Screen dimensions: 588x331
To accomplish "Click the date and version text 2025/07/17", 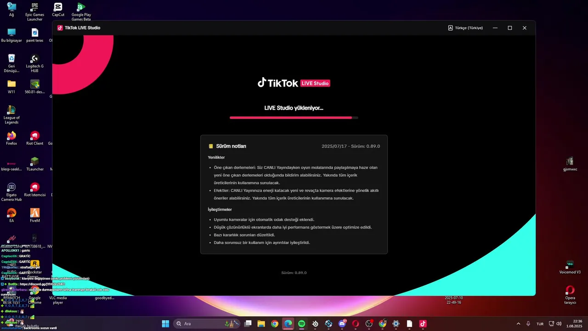I will 351,146.
